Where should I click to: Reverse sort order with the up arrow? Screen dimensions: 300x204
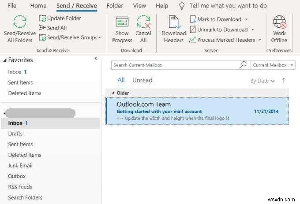284,81
